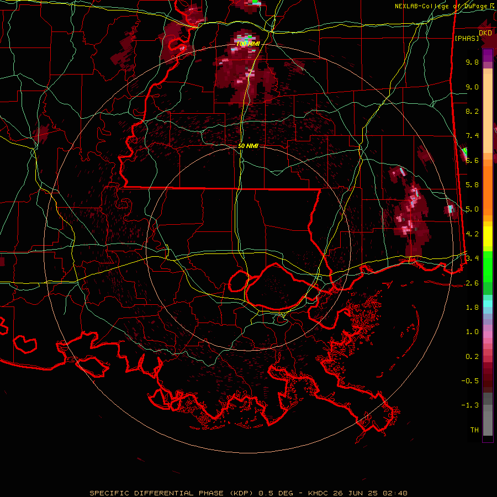Pick the purple band atop the color scale
This screenshot has width=497, height=497.
point(488,55)
